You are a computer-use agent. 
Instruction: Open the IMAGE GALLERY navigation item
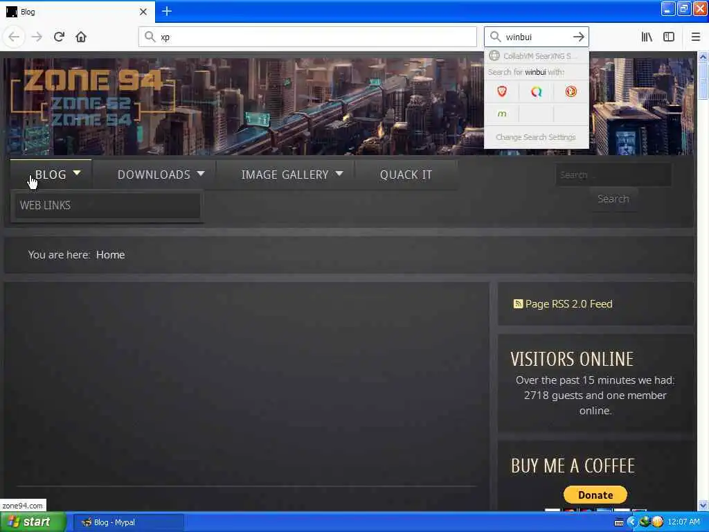285,175
